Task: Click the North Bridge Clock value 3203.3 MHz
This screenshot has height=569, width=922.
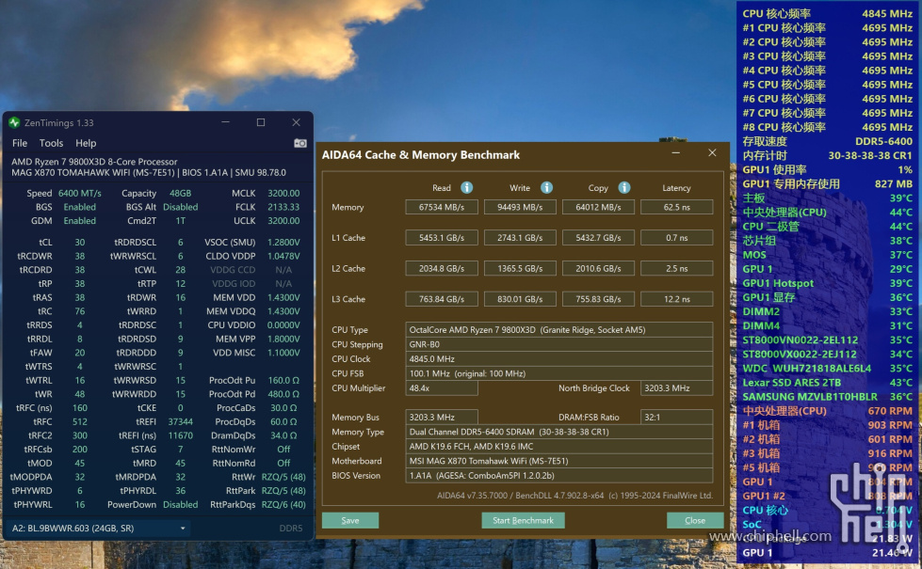Action: [677, 388]
